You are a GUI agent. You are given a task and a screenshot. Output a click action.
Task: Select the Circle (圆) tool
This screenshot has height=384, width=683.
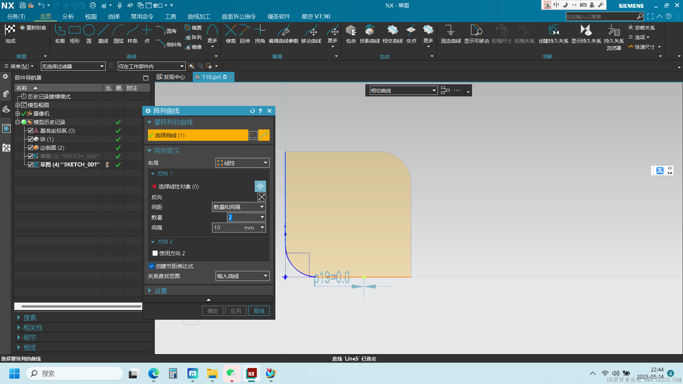89,34
